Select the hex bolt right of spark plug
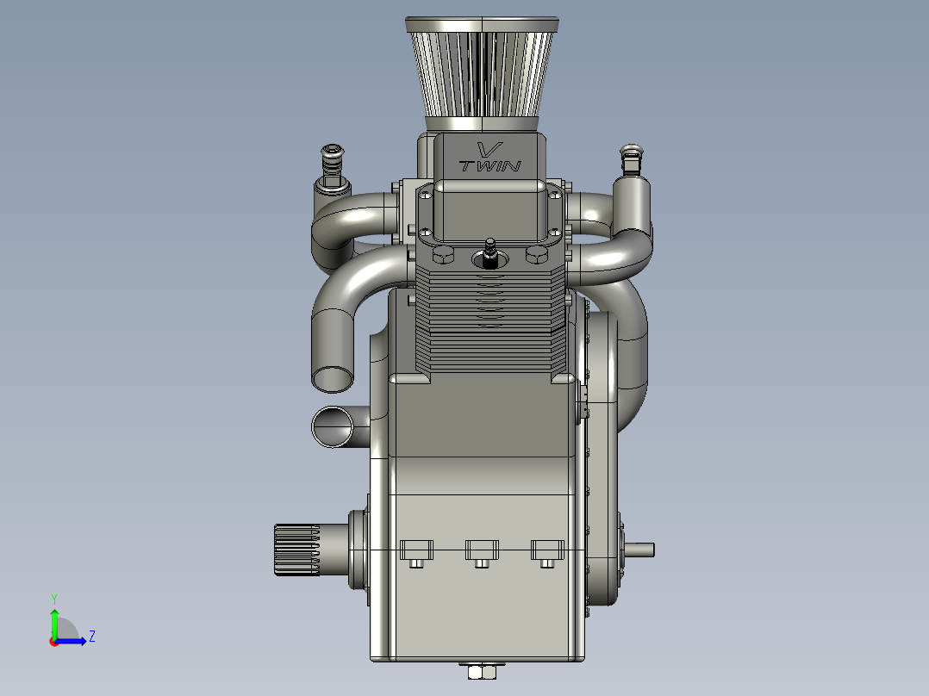The image size is (929, 696). tap(537, 255)
